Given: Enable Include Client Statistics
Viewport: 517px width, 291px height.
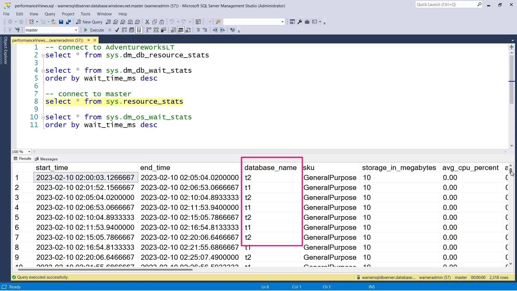Looking at the screenshot, I should [x=163, y=30].
